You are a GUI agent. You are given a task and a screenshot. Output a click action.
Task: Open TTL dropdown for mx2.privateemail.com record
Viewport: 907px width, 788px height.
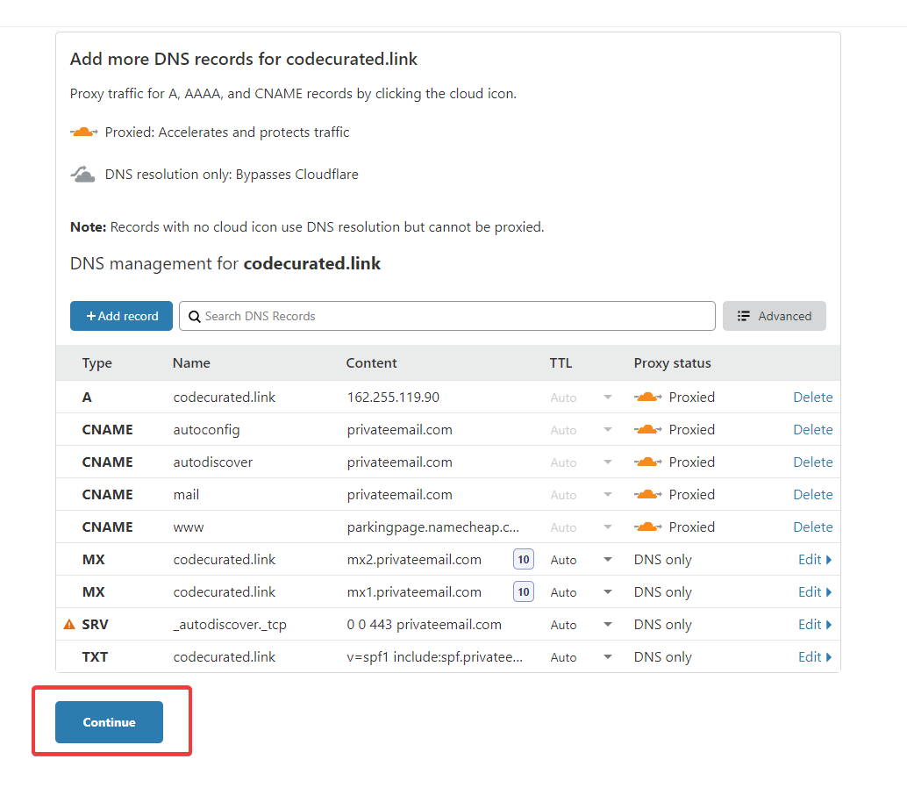pos(607,560)
